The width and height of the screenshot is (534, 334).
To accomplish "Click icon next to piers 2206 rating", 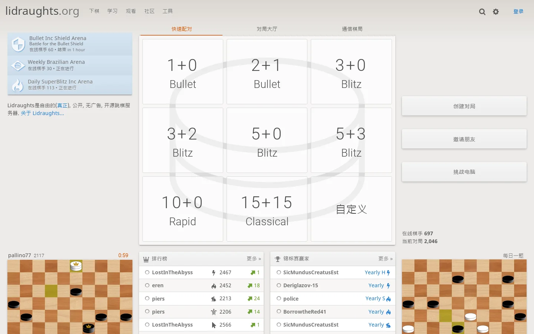I will (214, 312).
